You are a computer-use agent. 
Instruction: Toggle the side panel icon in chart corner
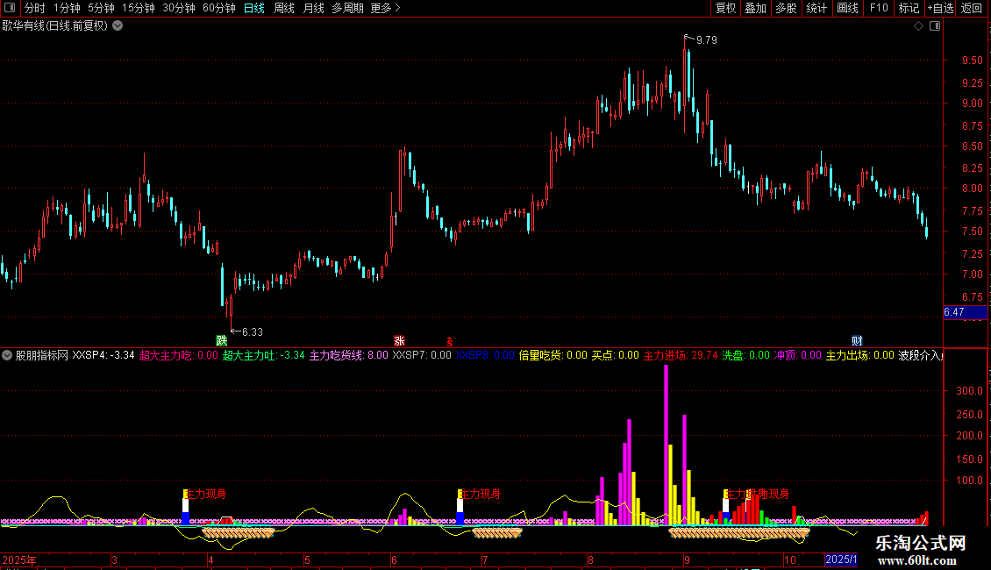pos(935,26)
